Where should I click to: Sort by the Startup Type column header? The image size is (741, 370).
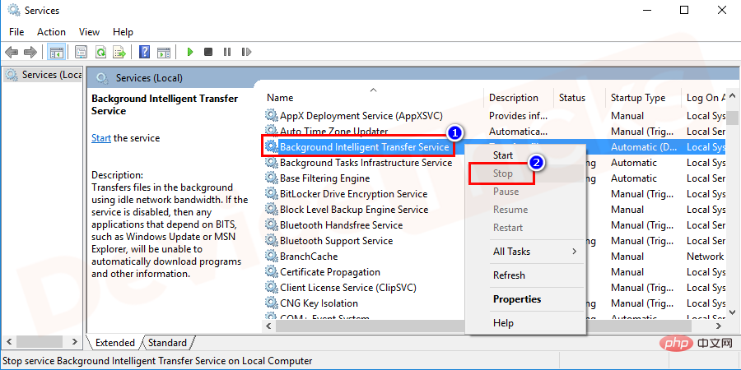tap(637, 98)
